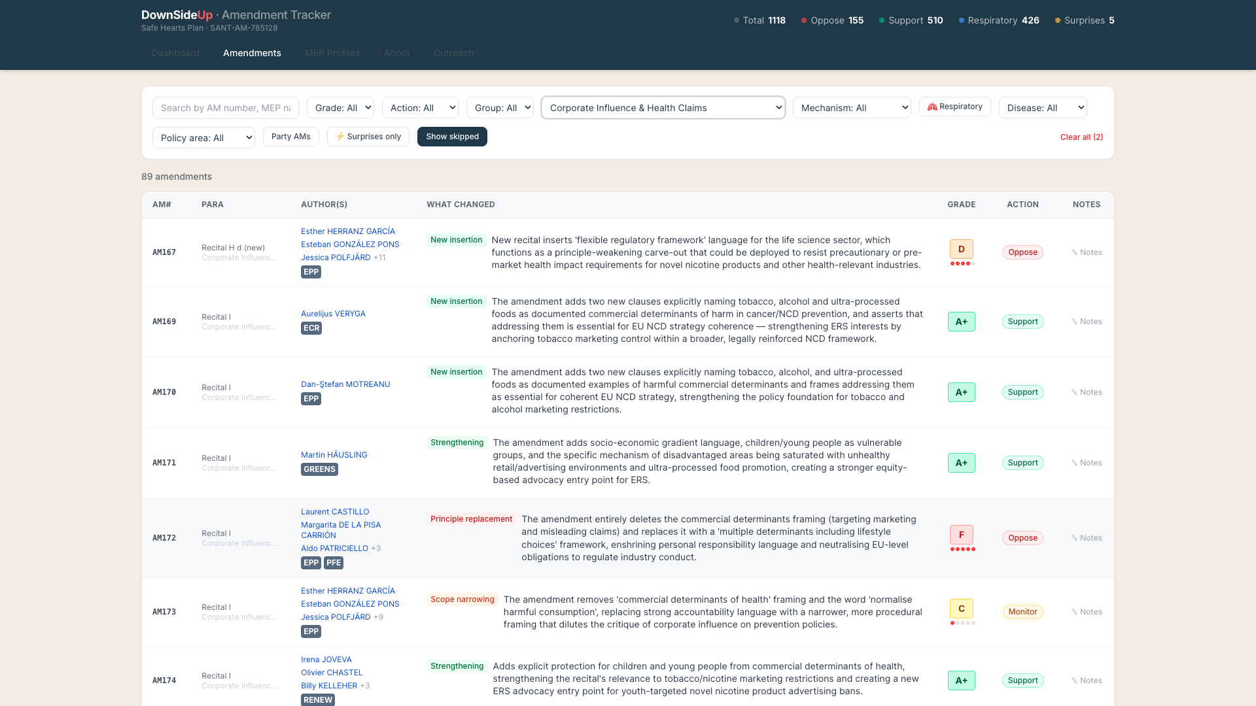Screen dimensions: 1256x706
Task: Click the Support 510 header stat
Action: point(911,20)
